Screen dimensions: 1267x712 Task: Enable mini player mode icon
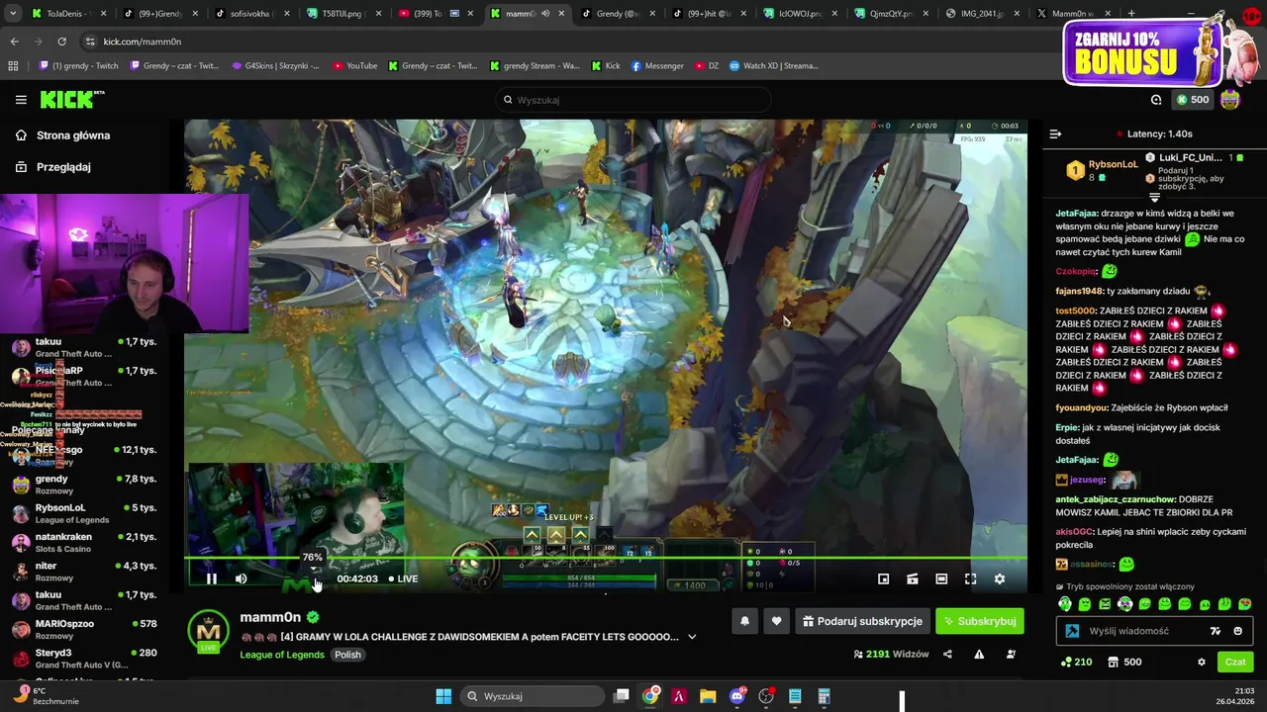coord(883,578)
